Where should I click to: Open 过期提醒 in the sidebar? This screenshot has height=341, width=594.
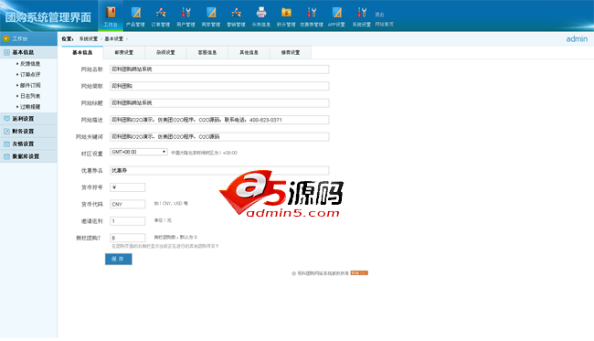tap(30, 107)
